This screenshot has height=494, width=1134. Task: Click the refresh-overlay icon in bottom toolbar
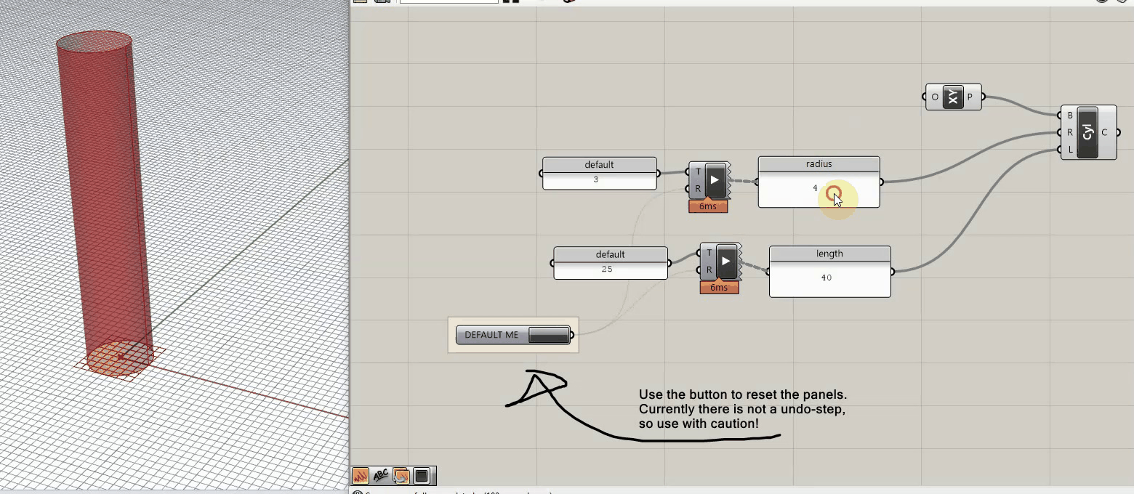click(x=401, y=476)
